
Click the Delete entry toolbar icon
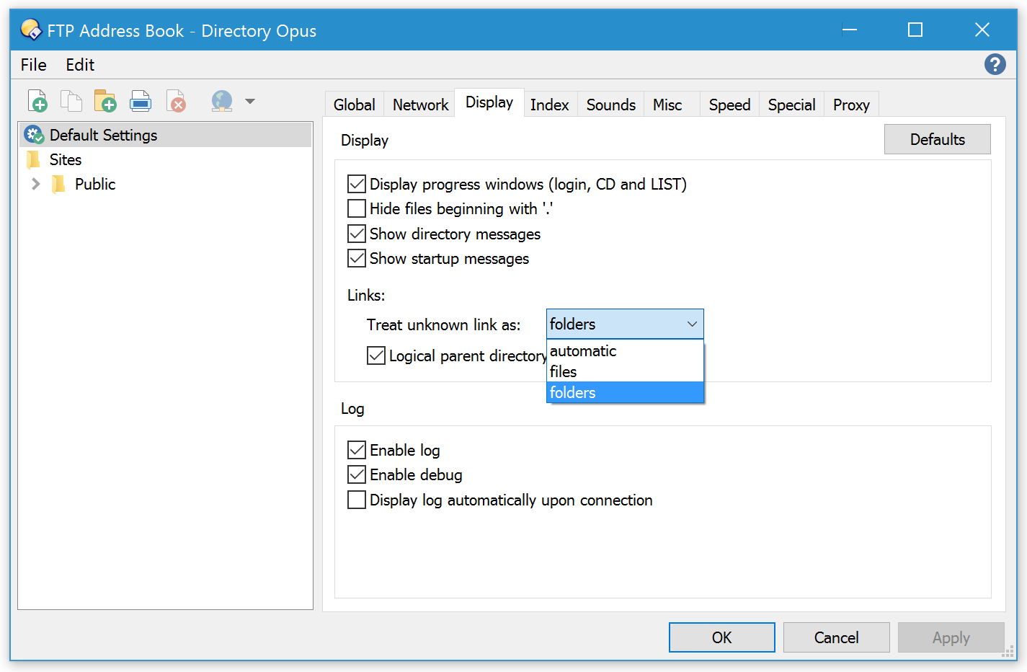click(x=176, y=101)
